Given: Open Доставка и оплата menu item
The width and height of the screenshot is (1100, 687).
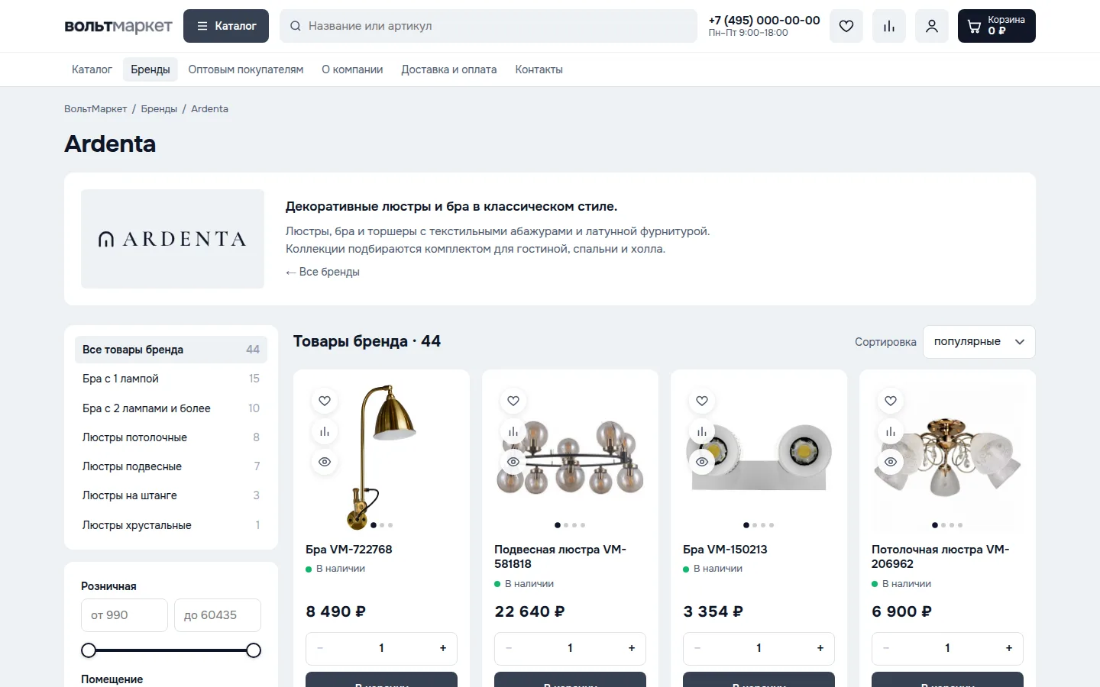Looking at the screenshot, I should (x=449, y=69).
